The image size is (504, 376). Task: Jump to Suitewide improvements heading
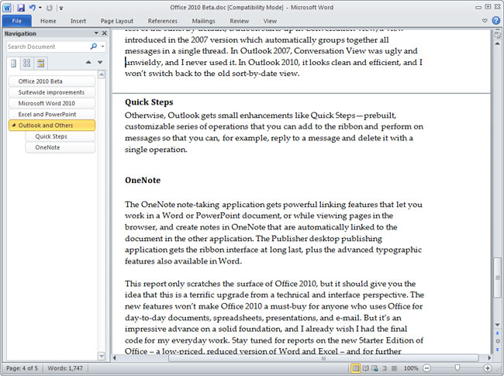click(52, 92)
